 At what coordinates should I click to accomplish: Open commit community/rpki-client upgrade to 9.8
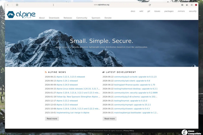tap(132, 81)
